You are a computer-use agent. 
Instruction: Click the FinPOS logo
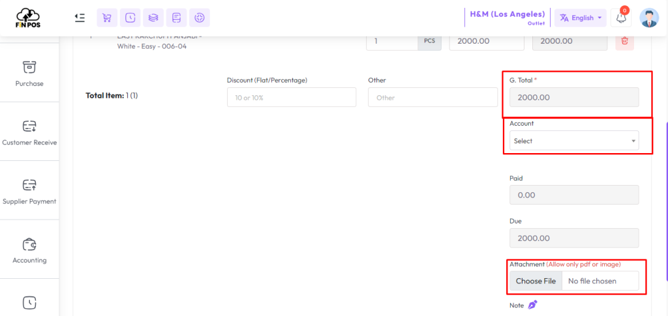click(28, 18)
